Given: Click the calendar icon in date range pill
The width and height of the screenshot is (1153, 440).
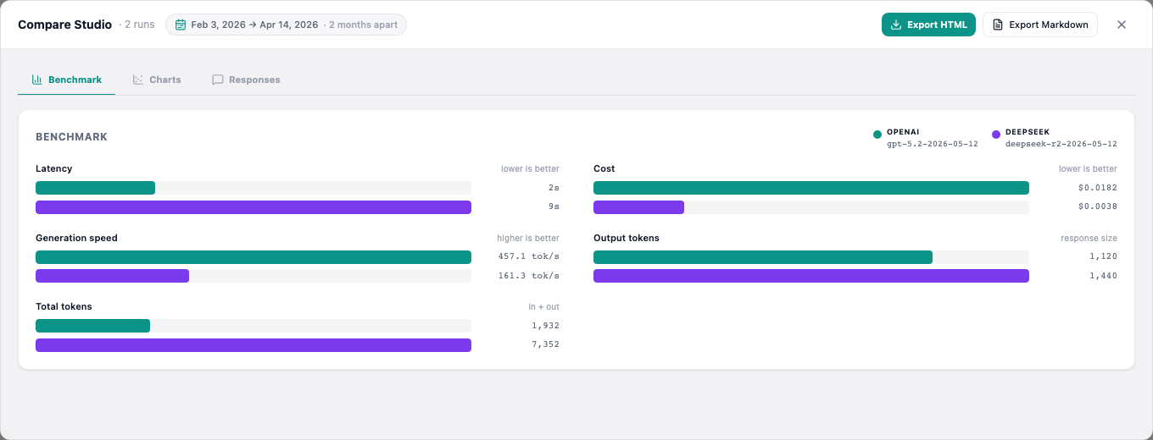Looking at the screenshot, I should point(181,25).
